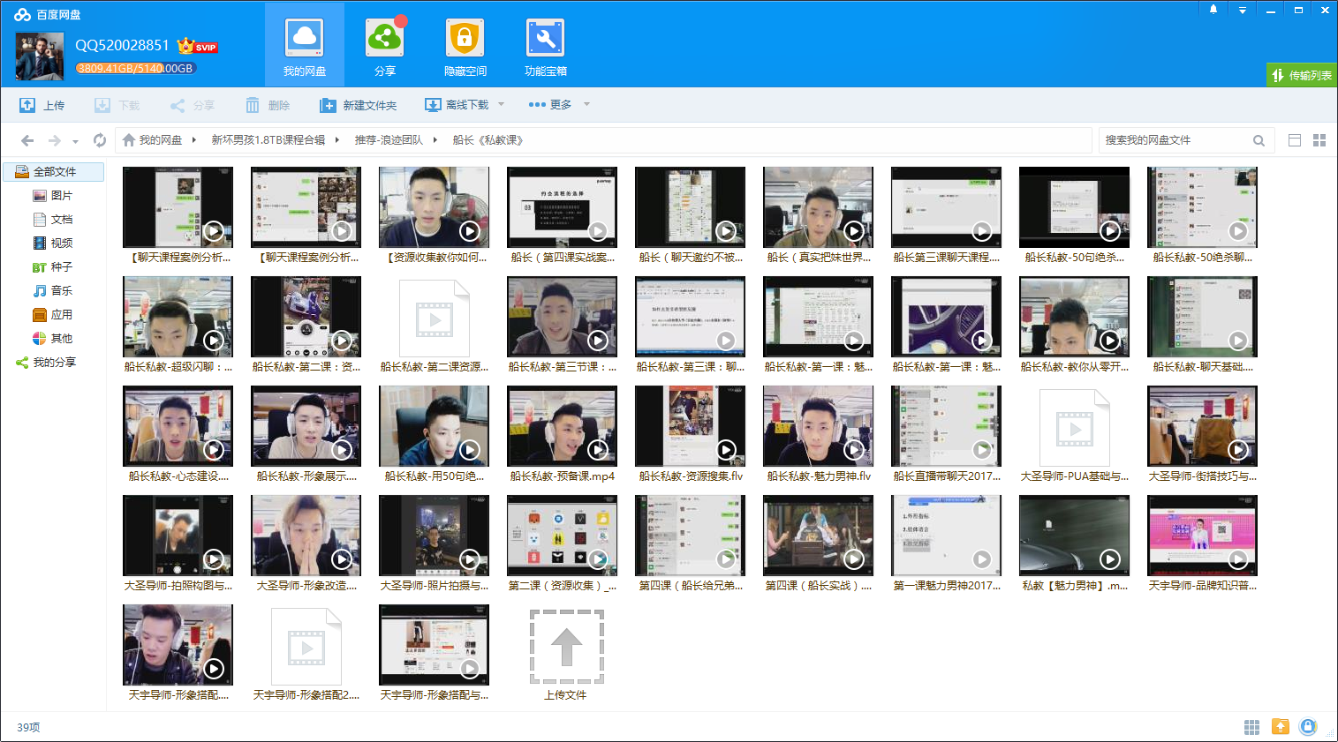Select file 大圣导师-PUA基础与...
Viewport: 1338px width, 742px height.
point(1074,435)
